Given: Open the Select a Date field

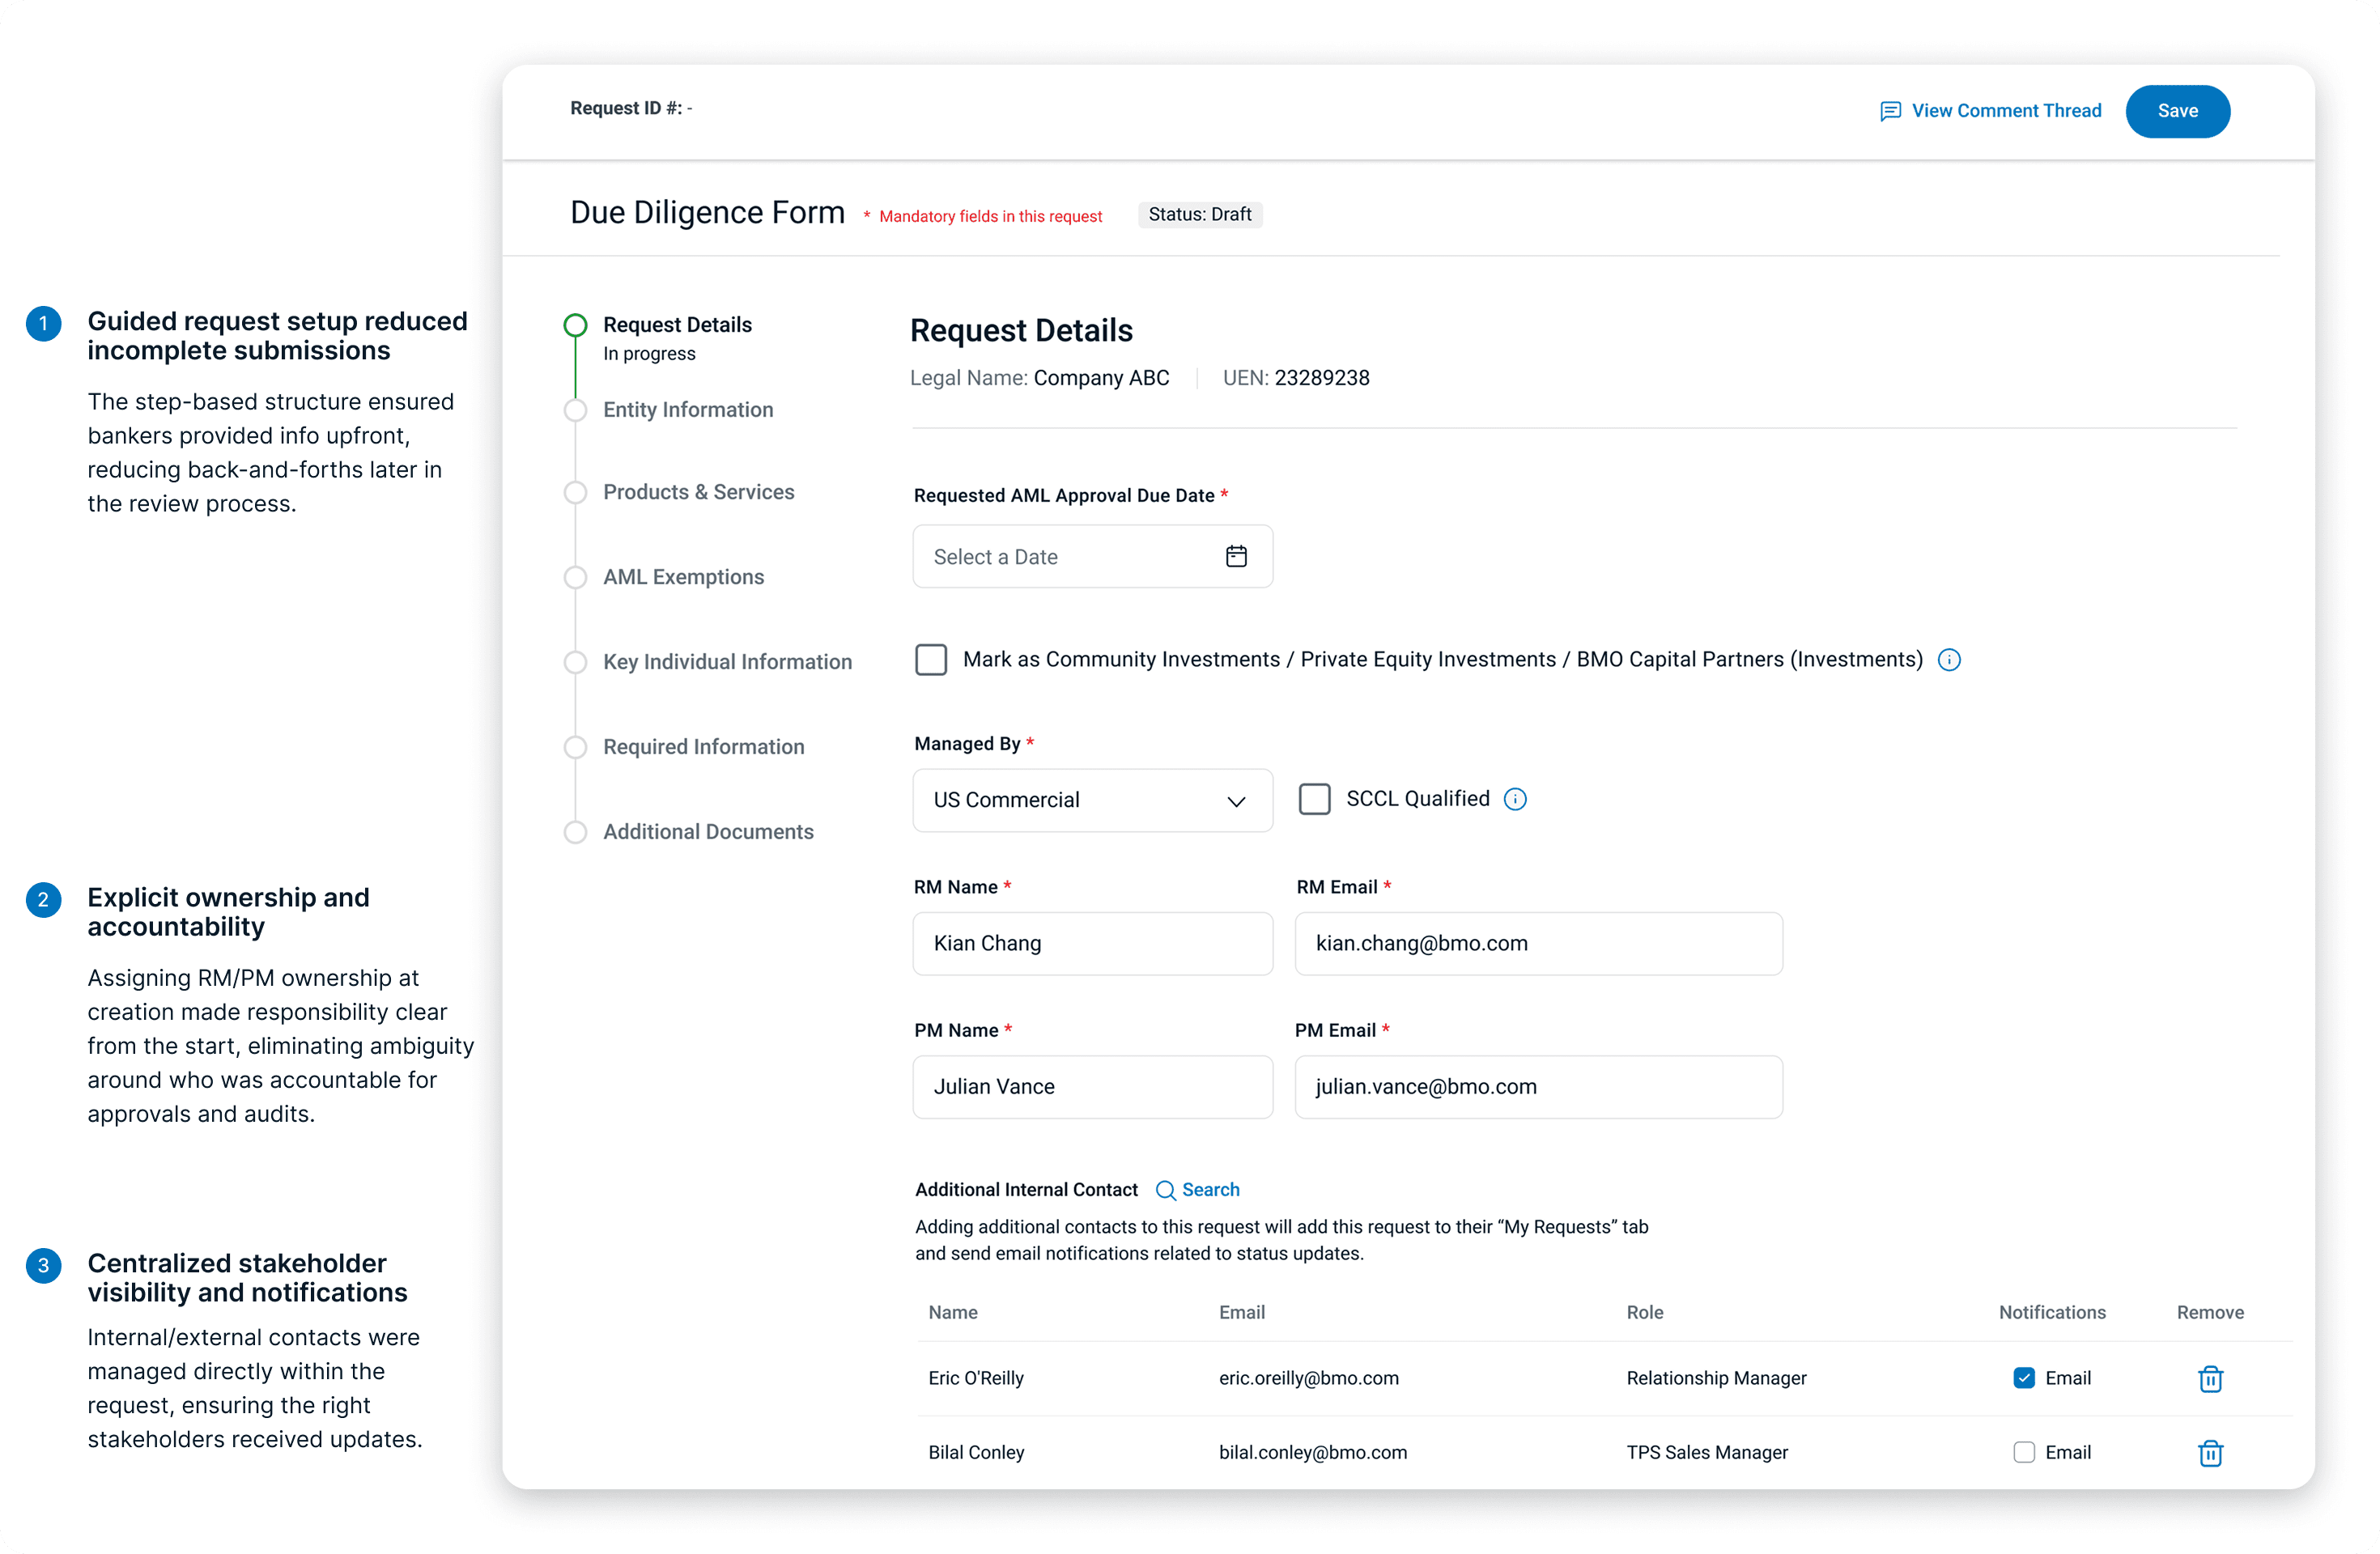Looking at the screenshot, I should coord(1060,556).
